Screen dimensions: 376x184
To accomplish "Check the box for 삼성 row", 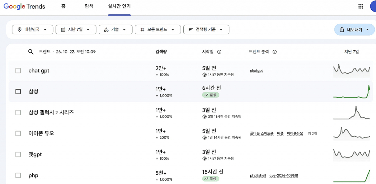I will point(18,92).
